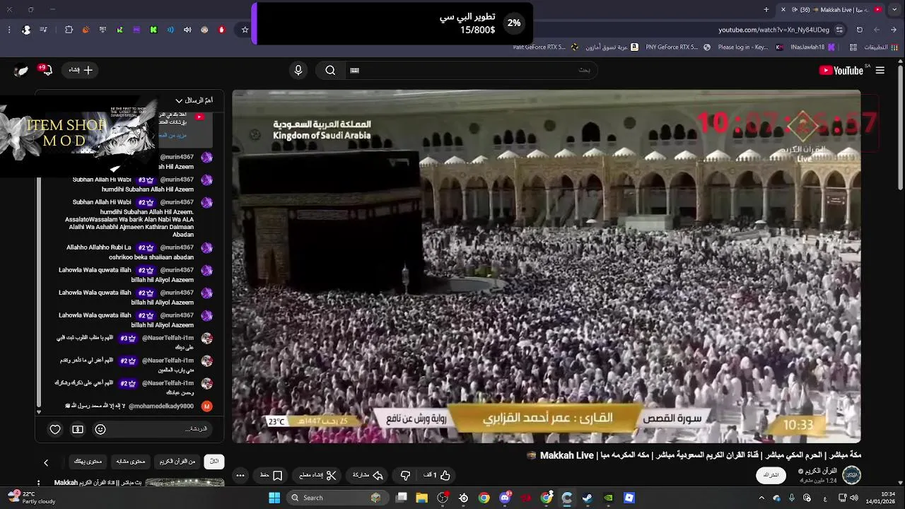Screen dimensions: 905x509
Task: Click the Makkah live video player
Action: pyautogui.click(x=546, y=267)
